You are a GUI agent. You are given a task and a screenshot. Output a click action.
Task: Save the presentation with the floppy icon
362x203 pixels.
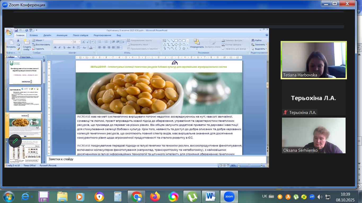click(16, 30)
